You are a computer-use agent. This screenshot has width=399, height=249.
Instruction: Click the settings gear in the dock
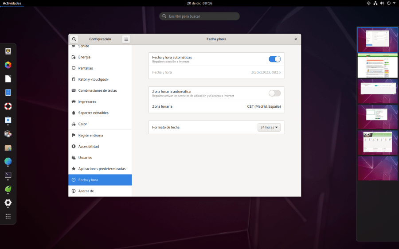tap(8, 203)
